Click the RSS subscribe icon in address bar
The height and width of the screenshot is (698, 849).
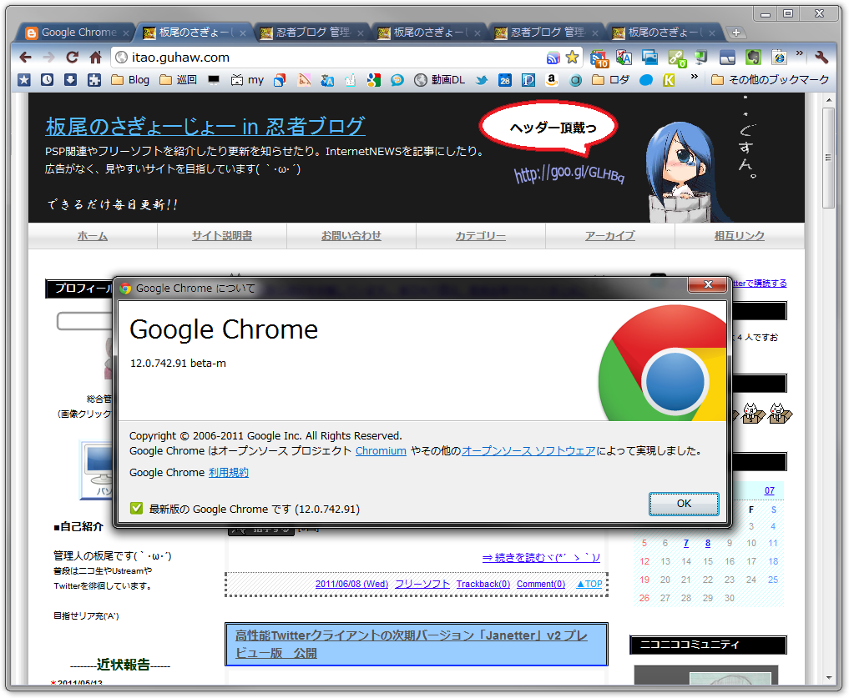coord(553,58)
